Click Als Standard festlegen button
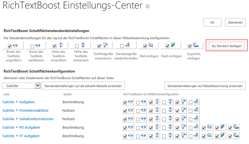The width and height of the screenshot is (249, 144). point(227,46)
